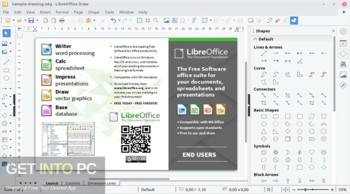
Task: Click the Insert Image icon
Action: (166, 20)
